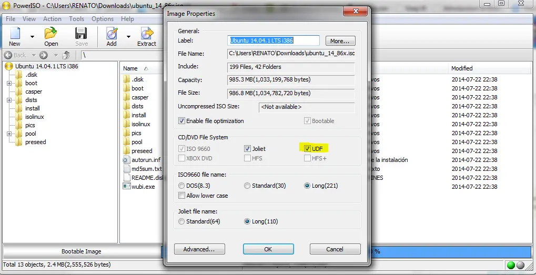
Task: Click the .disk folder icon in file list
Action: pyautogui.click(x=126, y=79)
